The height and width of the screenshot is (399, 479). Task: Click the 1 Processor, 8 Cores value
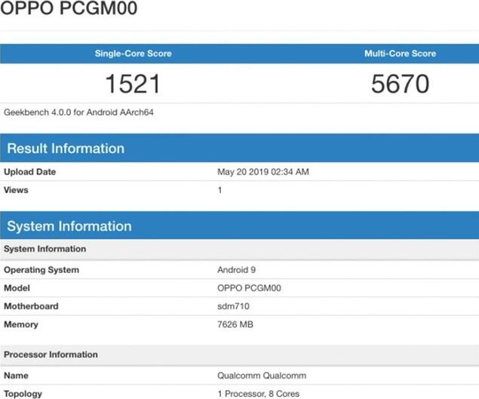[x=259, y=394]
